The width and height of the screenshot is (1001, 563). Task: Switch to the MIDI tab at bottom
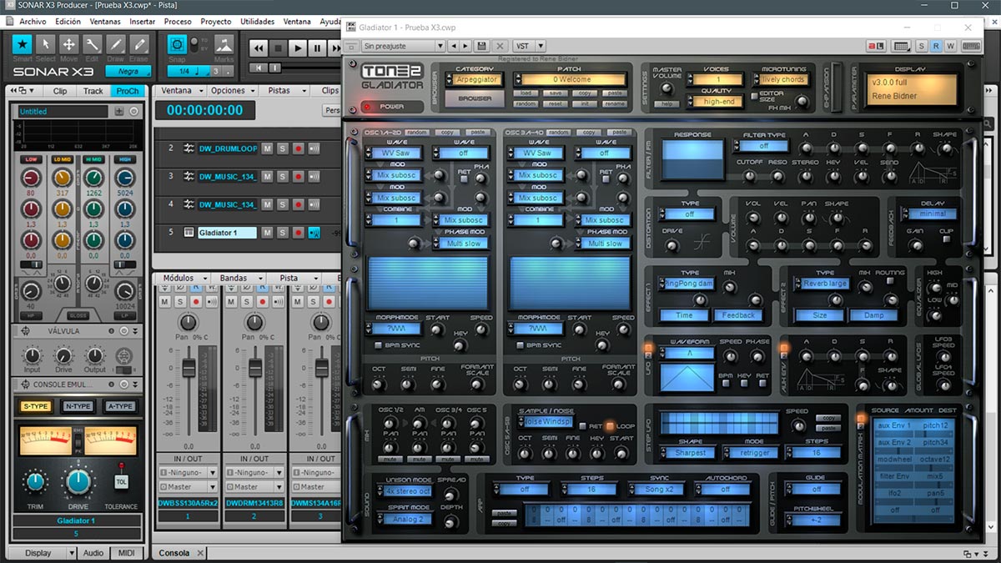(127, 553)
